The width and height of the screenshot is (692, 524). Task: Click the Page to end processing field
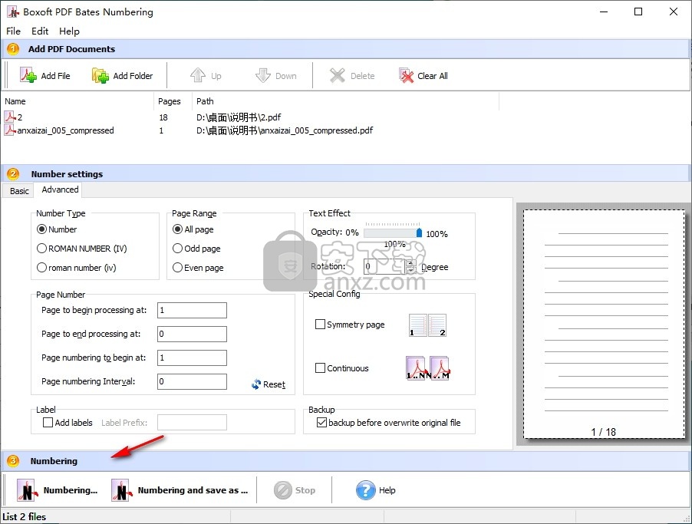tap(192, 334)
